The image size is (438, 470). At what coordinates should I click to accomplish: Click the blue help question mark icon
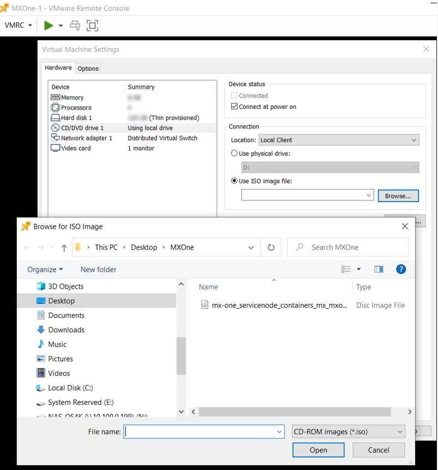[401, 269]
